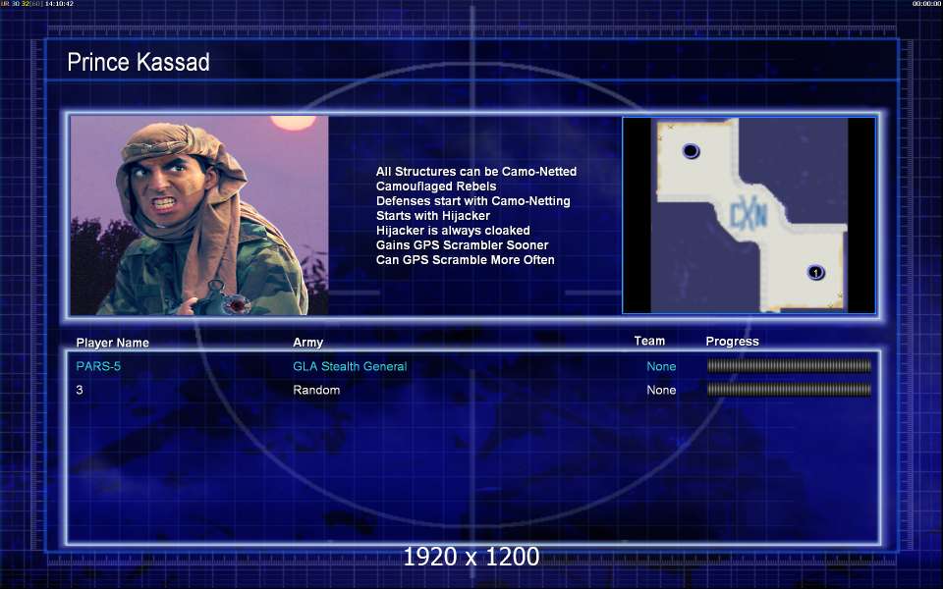This screenshot has height=589, width=943.
Task: Click the CXN logo on the map
Action: click(x=749, y=215)
